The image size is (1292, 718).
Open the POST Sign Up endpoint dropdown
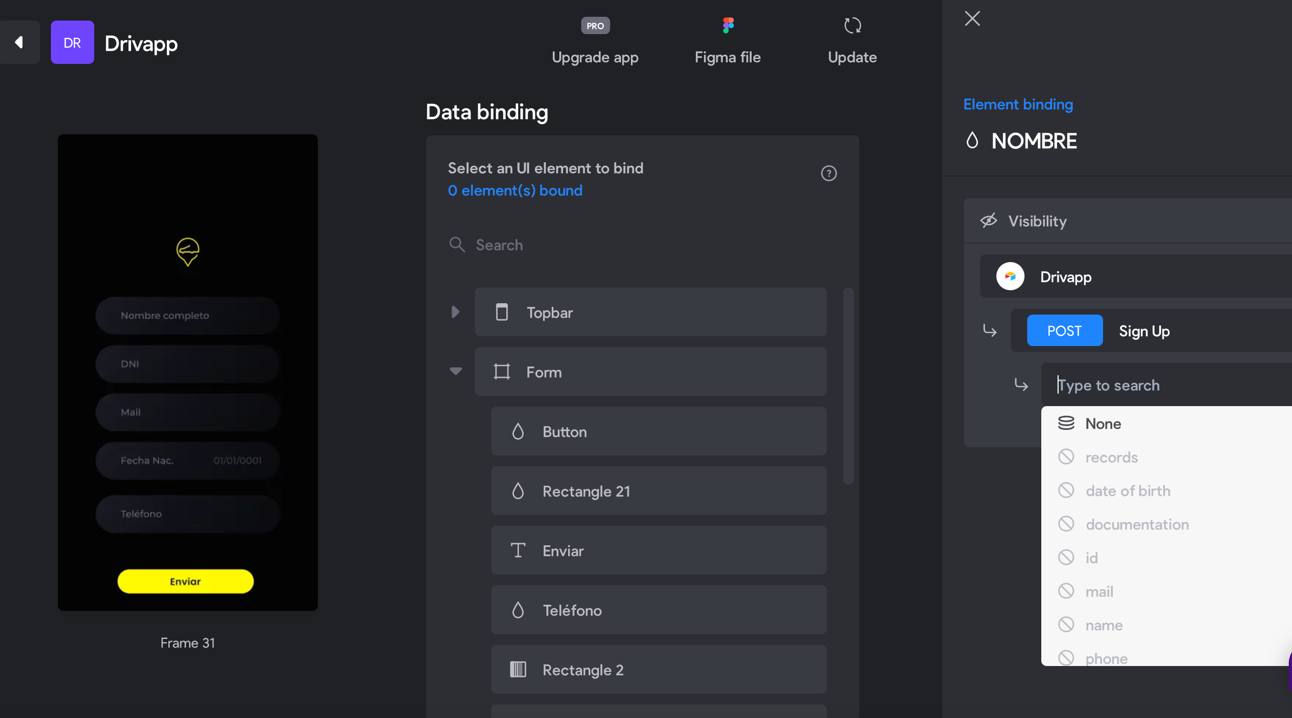click(1151, 331)
